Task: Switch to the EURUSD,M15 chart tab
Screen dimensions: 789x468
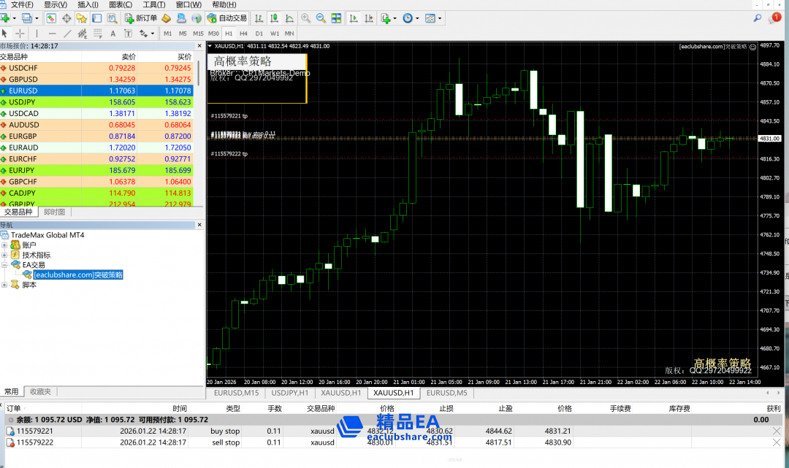Action: [235, 393]
